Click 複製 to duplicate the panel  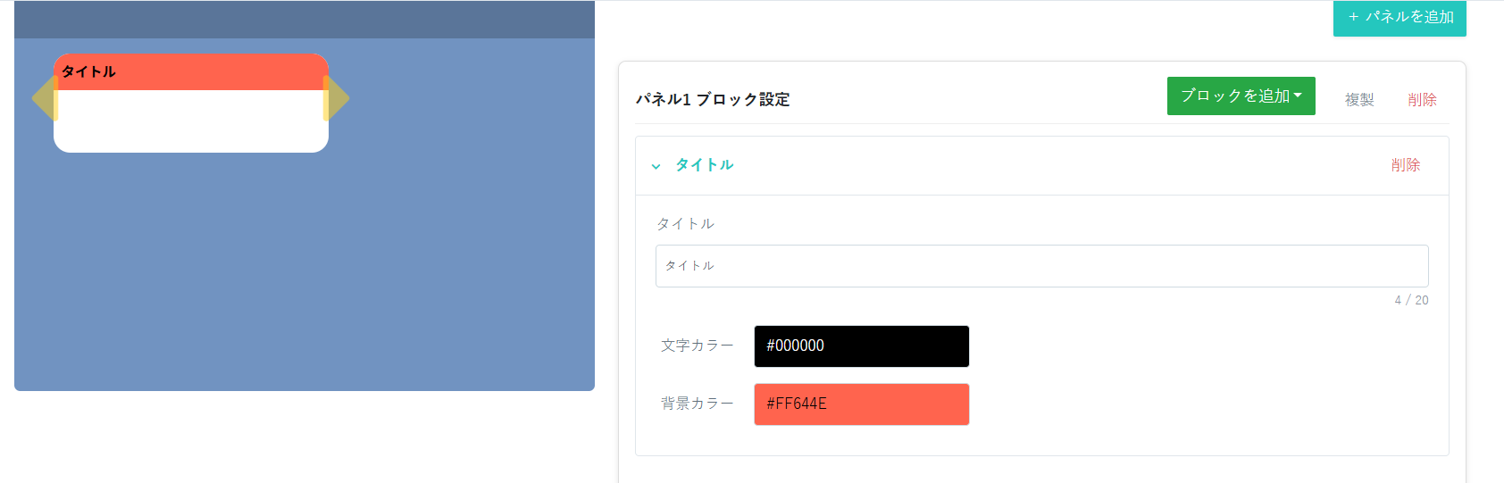pyautogui.click(x=1359, y=100)
